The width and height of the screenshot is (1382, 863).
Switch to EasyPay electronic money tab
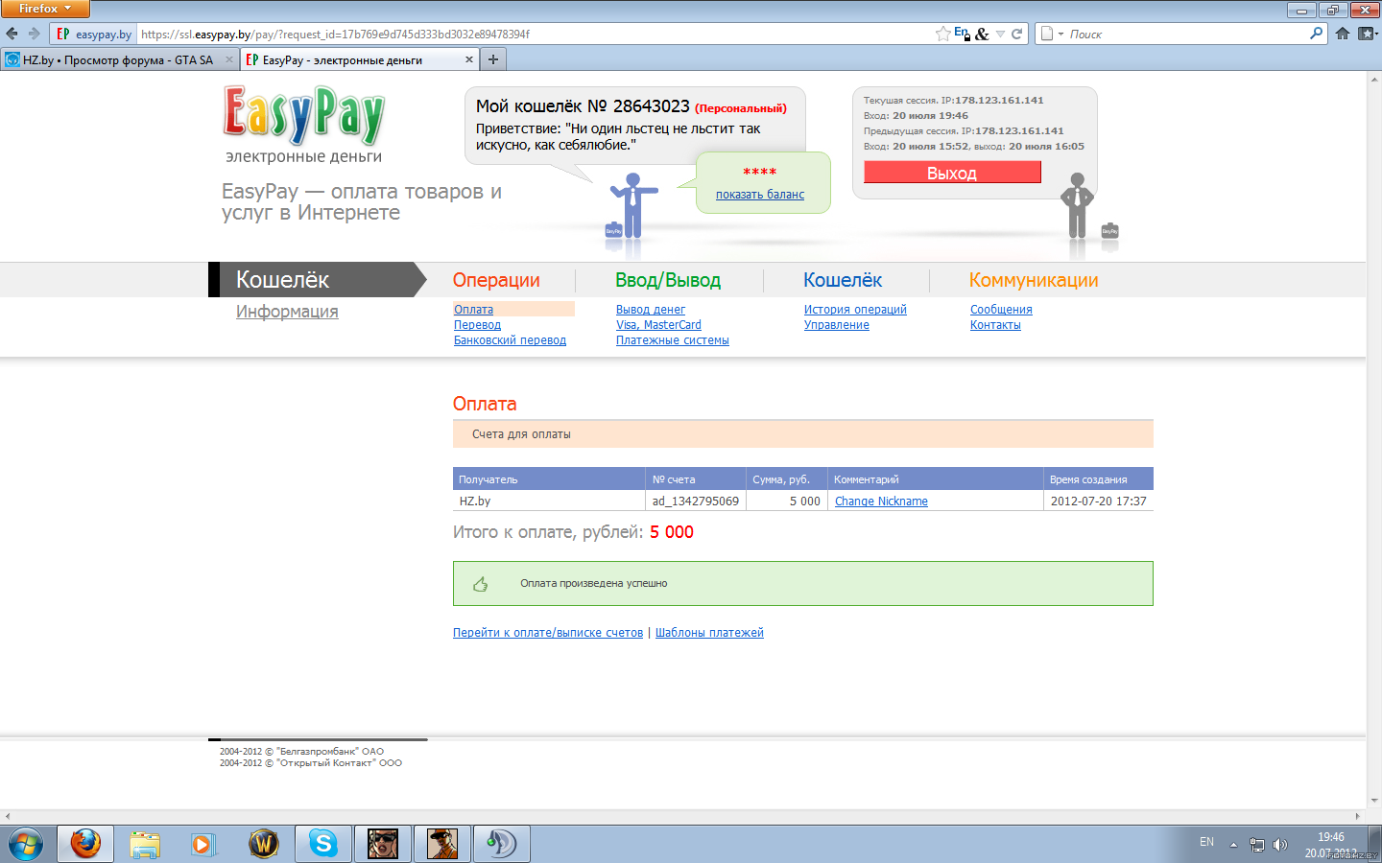[x=359, y=59]
